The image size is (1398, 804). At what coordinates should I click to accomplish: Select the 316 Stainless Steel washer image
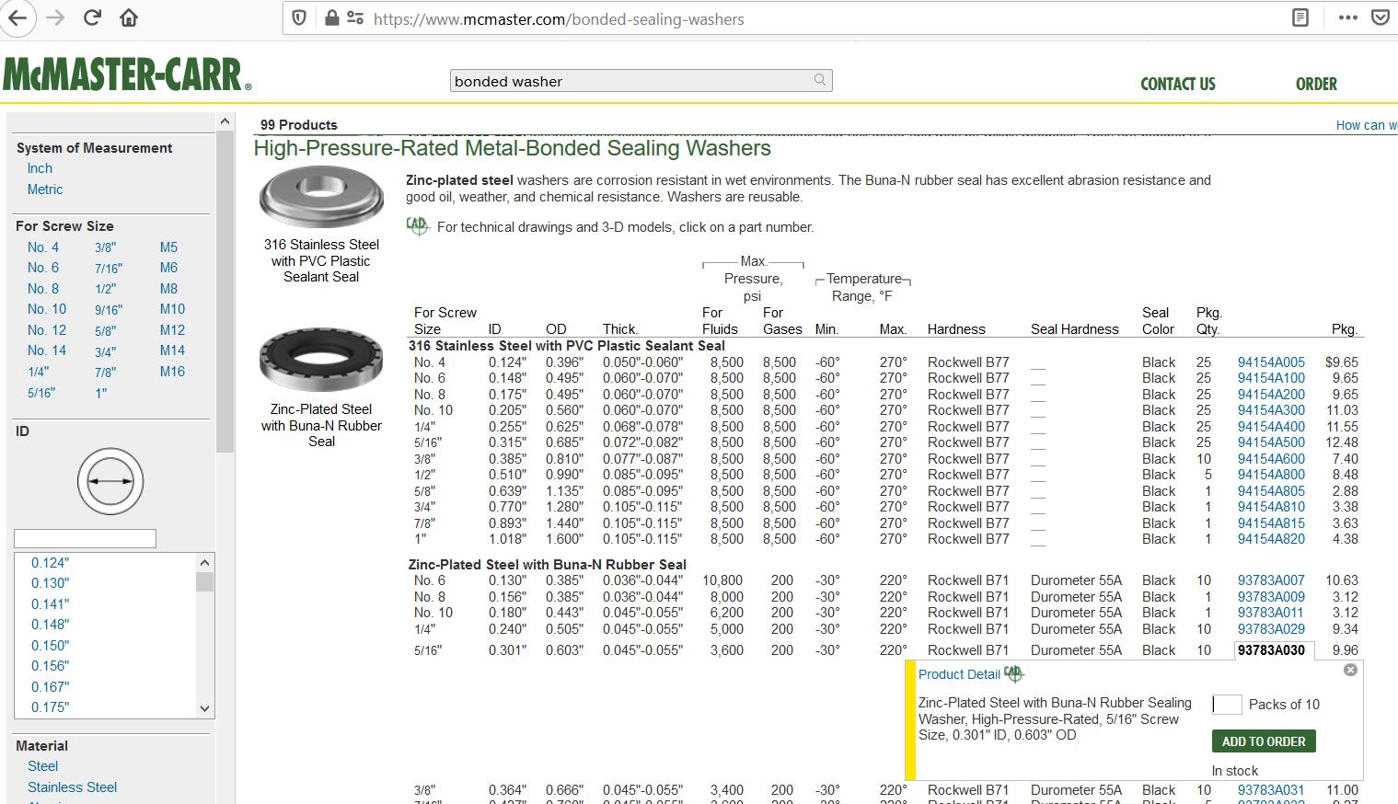(321, 196)
